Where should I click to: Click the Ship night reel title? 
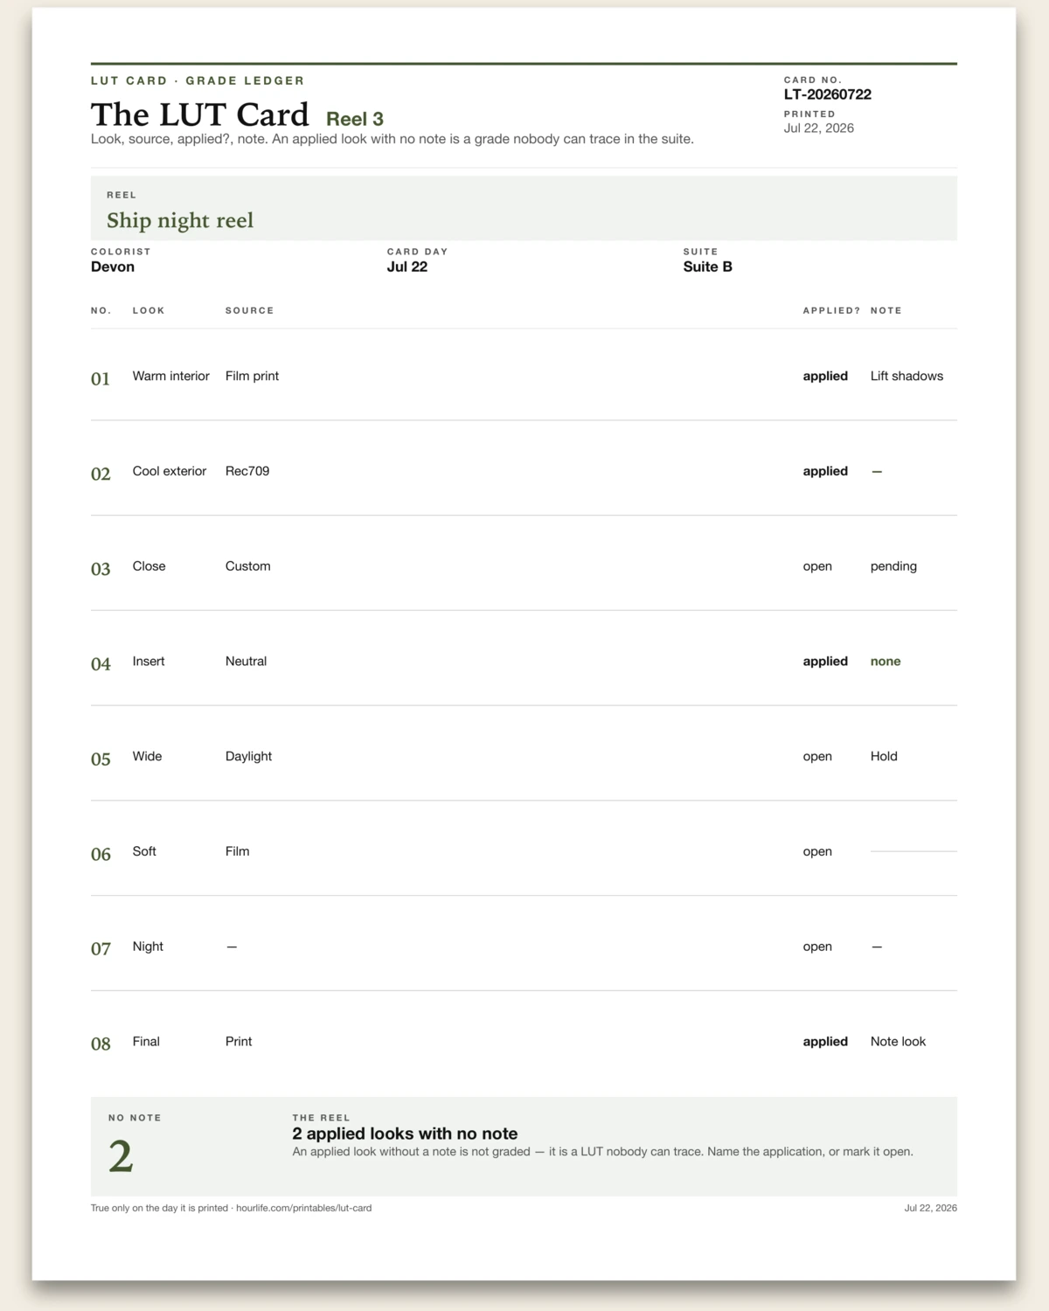[180, 220]
